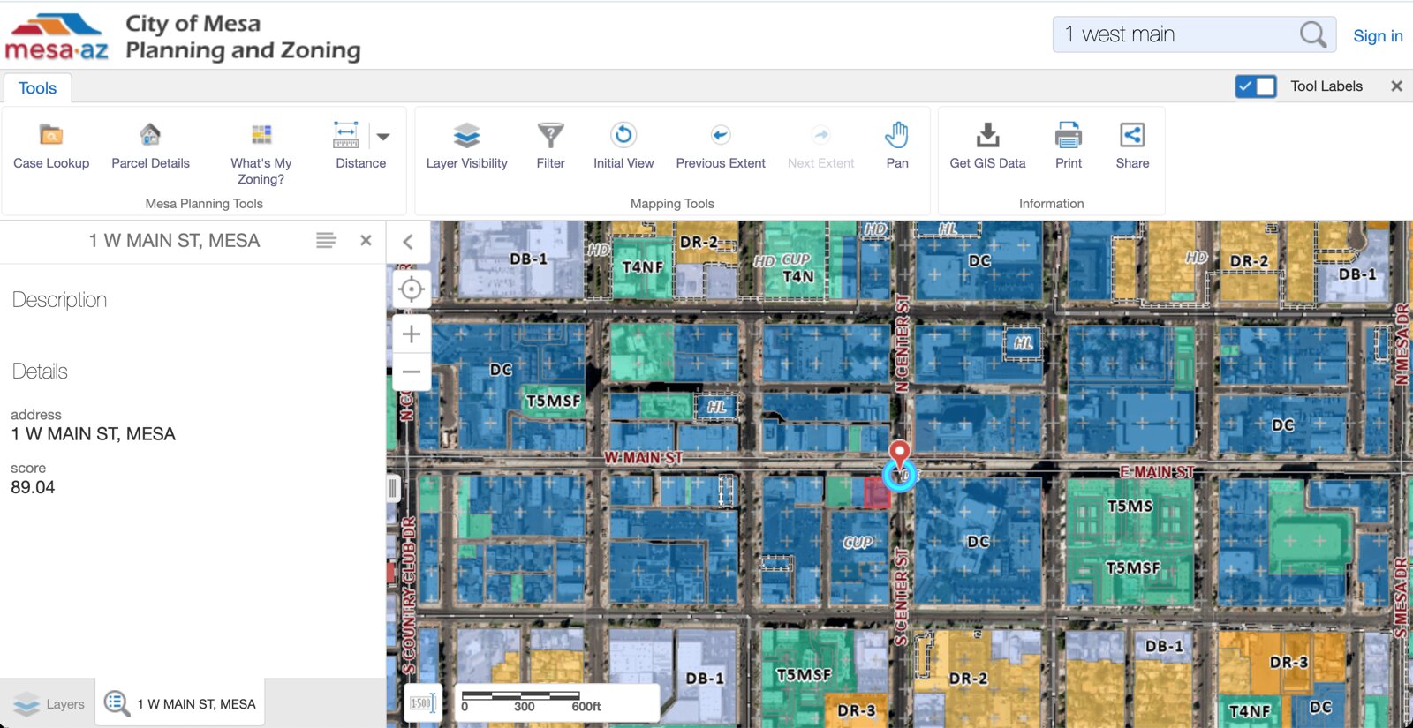Viewport: 1413px width, 728px height.
Task: Collapse the side panel with chevron
Action: click(x=408, y=242)
